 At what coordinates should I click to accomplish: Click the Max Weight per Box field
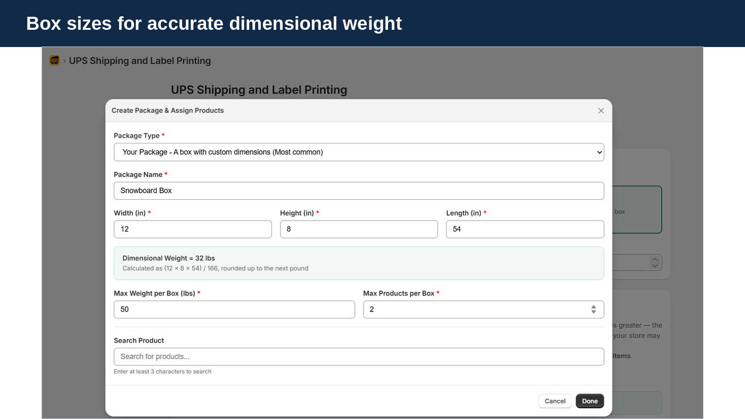click(x=234, y=310)
